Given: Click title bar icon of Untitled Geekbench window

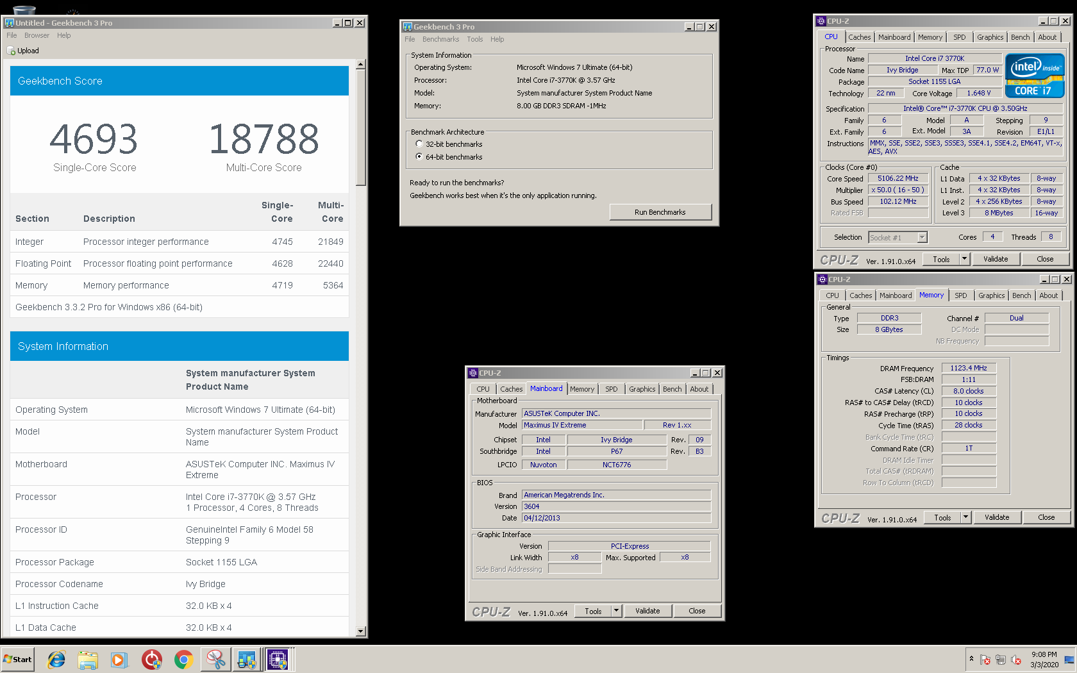Looking at the screenshot, I should (x=10, y=22).
